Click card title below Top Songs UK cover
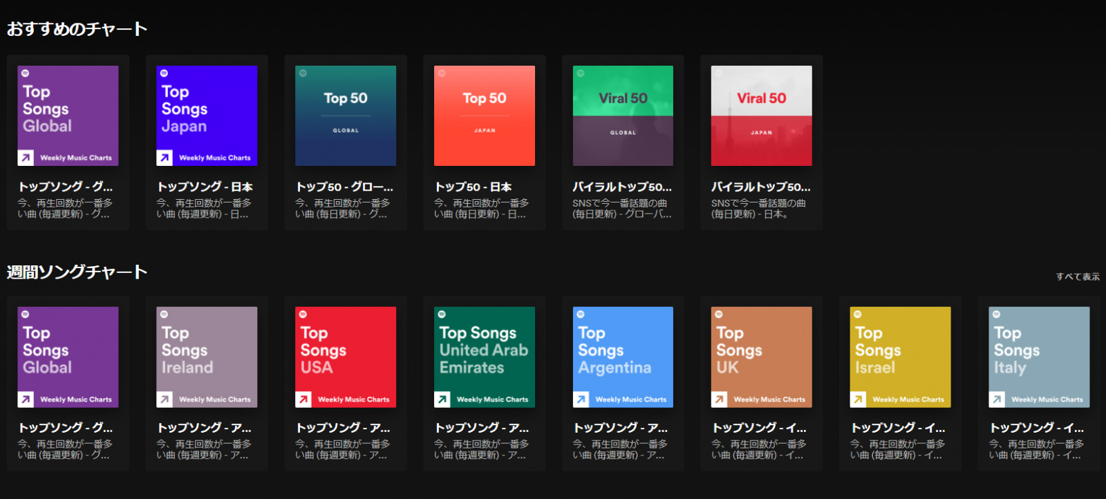Screen dimensions: 1106x499 pyautogui.click(x=760, y=428)
